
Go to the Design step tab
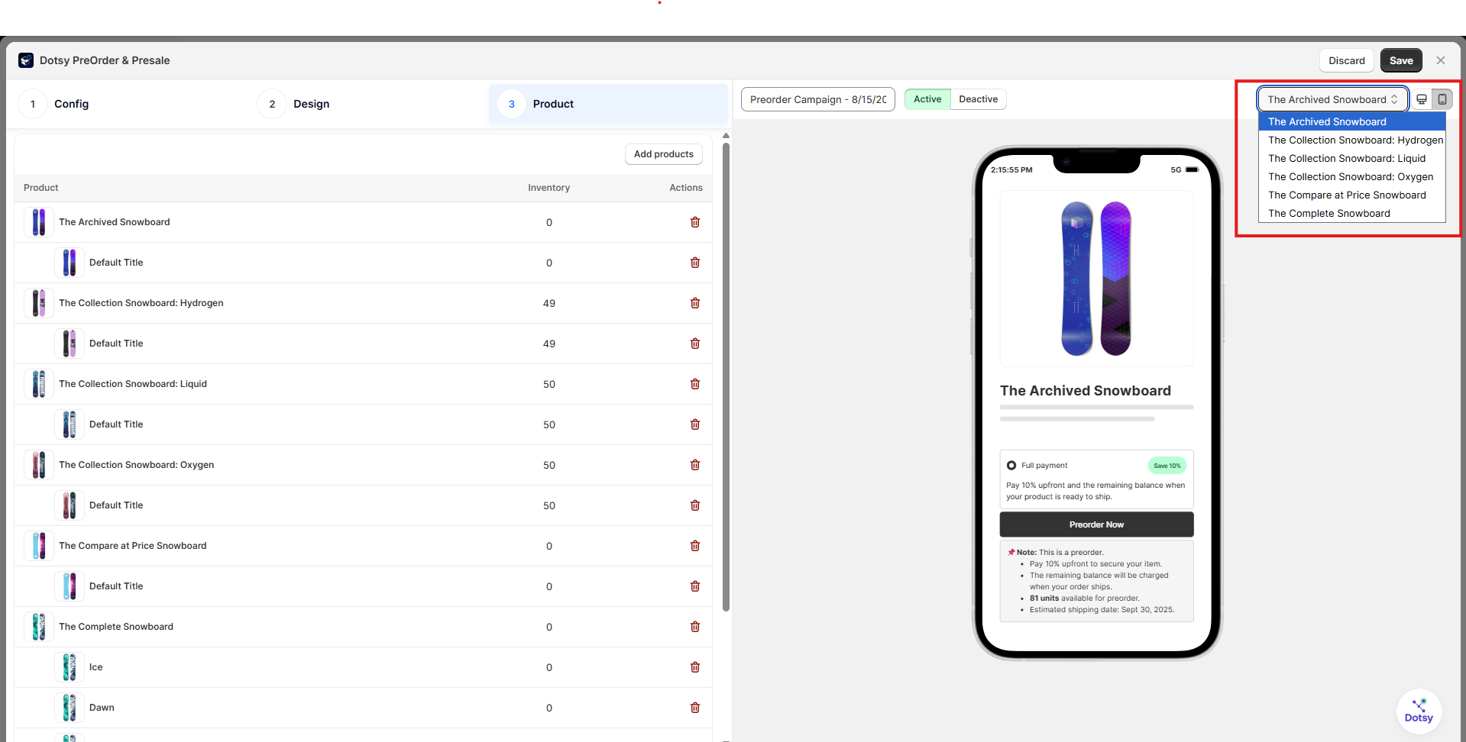tap(311, 104)
